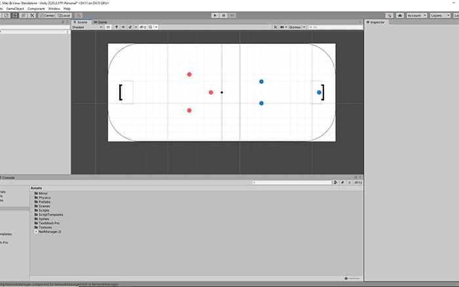The height and width of the screenshot is (287, 459).
Task: Click the Project panel search field
Action: click(x=292, y=183)
